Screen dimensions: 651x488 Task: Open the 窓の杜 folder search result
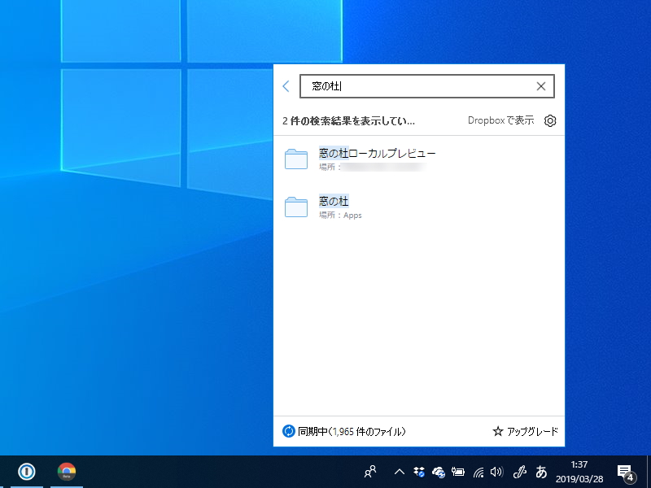333,200
